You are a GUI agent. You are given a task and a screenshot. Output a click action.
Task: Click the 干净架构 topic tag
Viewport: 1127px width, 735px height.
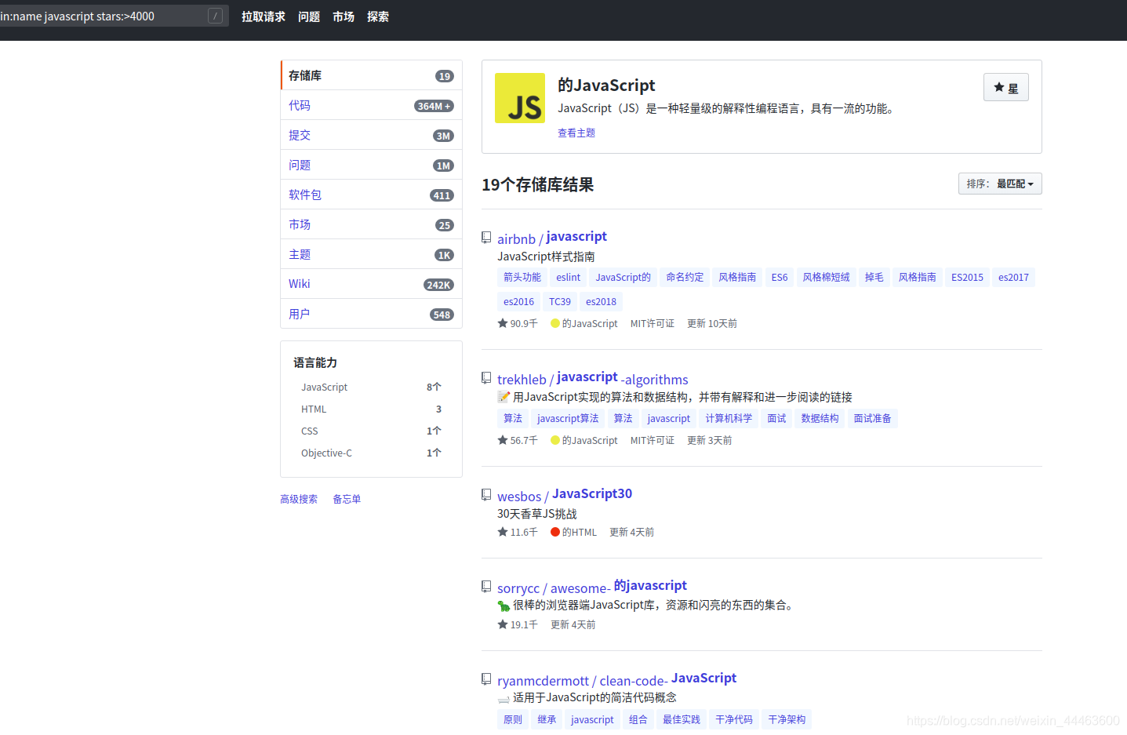[787, 719]
